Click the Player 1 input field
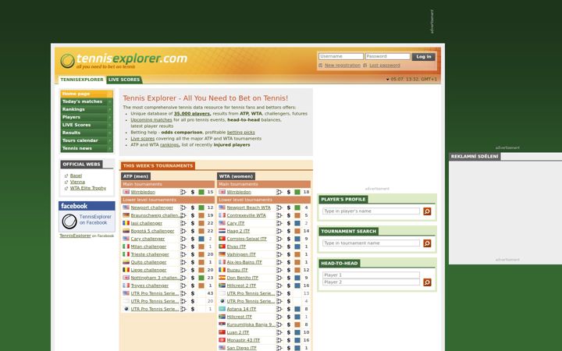The image size is (562, 351). (371, 275)
